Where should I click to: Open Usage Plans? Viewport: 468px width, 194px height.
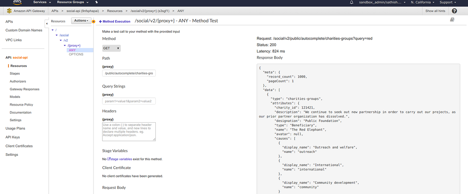(15, 128)
